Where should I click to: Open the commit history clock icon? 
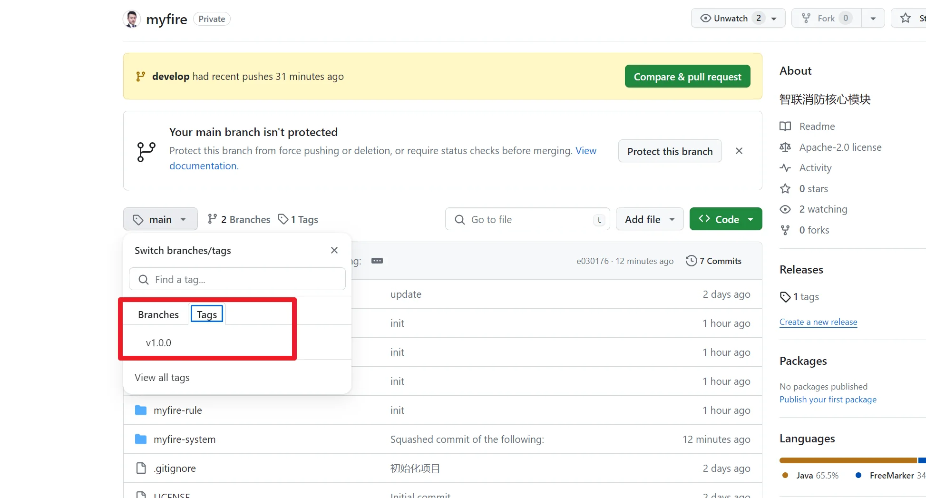(691, 261)
